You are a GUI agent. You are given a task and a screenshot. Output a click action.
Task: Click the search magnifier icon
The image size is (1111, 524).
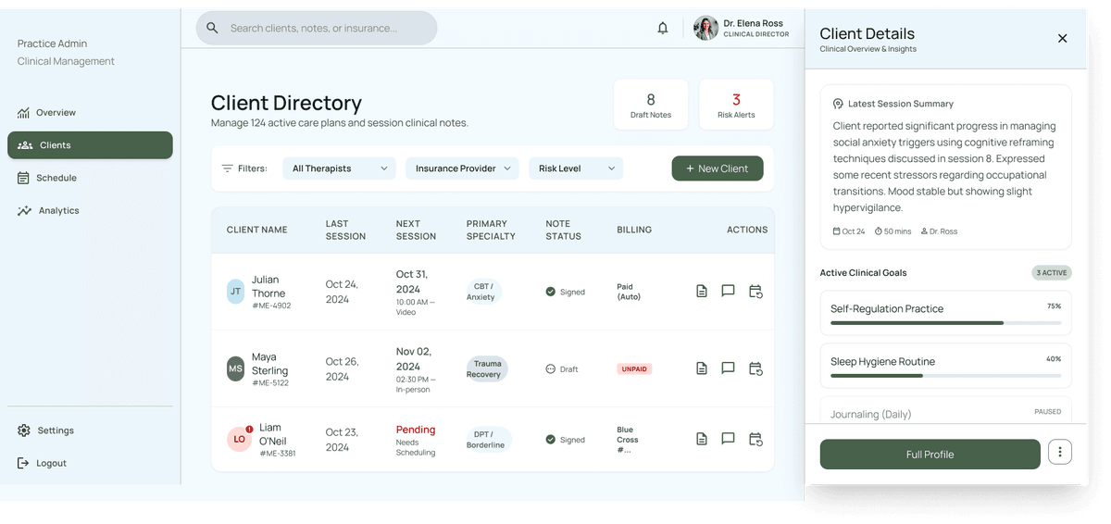[x=212, y=28]
